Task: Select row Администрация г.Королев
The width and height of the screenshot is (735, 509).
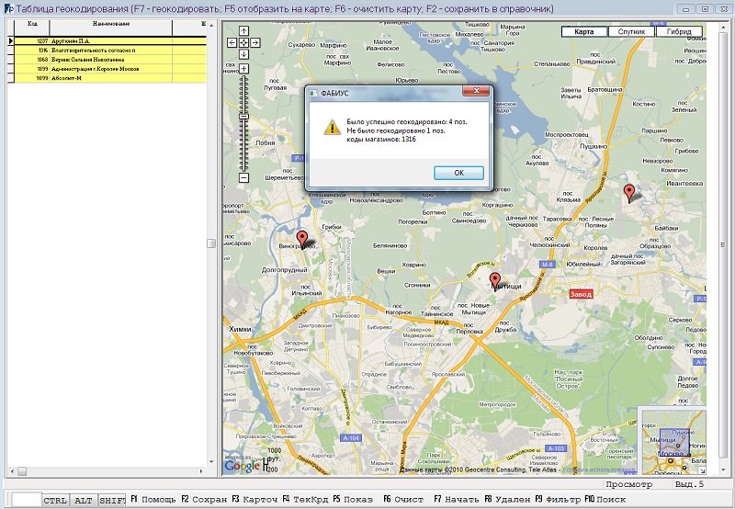Action: (x=110, y=69)
